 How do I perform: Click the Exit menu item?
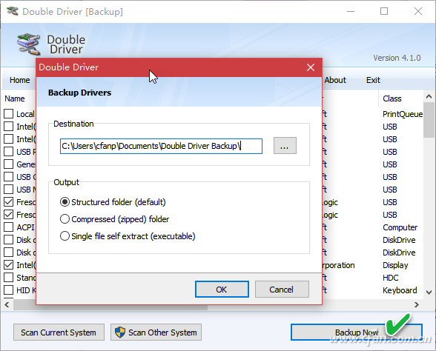coord(373,80)
